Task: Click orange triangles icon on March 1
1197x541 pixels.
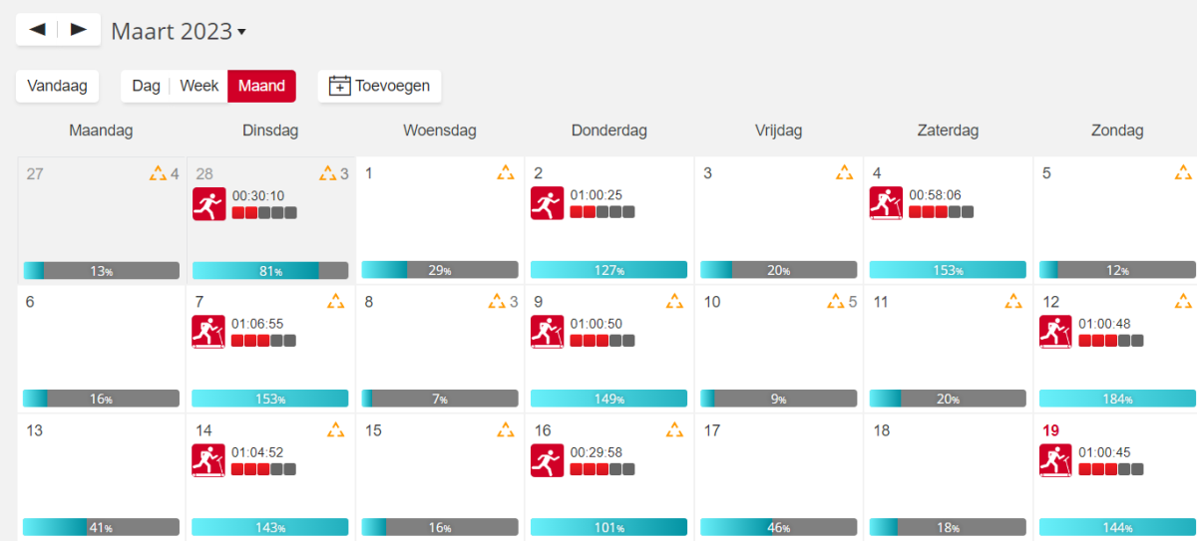Action: (x=506, y=173)
